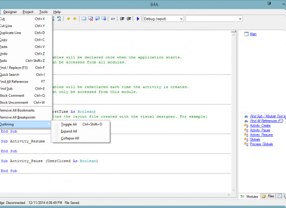Image resolution: width=286 pixels, height=208 pixels.
Task: Click the yellow navigate-back arrow icon
Action: tap(68, 19)
